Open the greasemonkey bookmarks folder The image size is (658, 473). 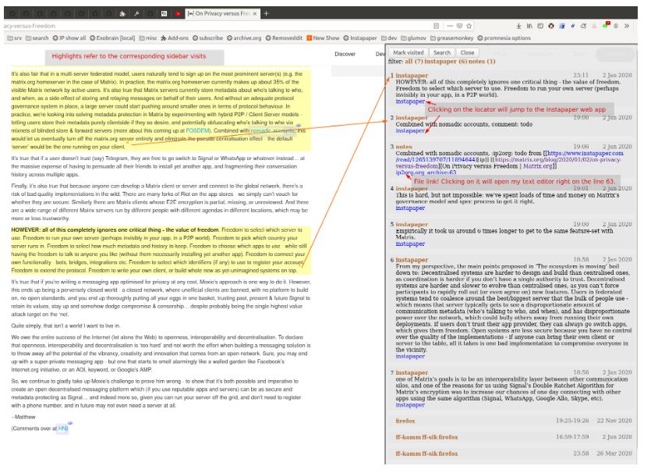click(x=451, y=37)
